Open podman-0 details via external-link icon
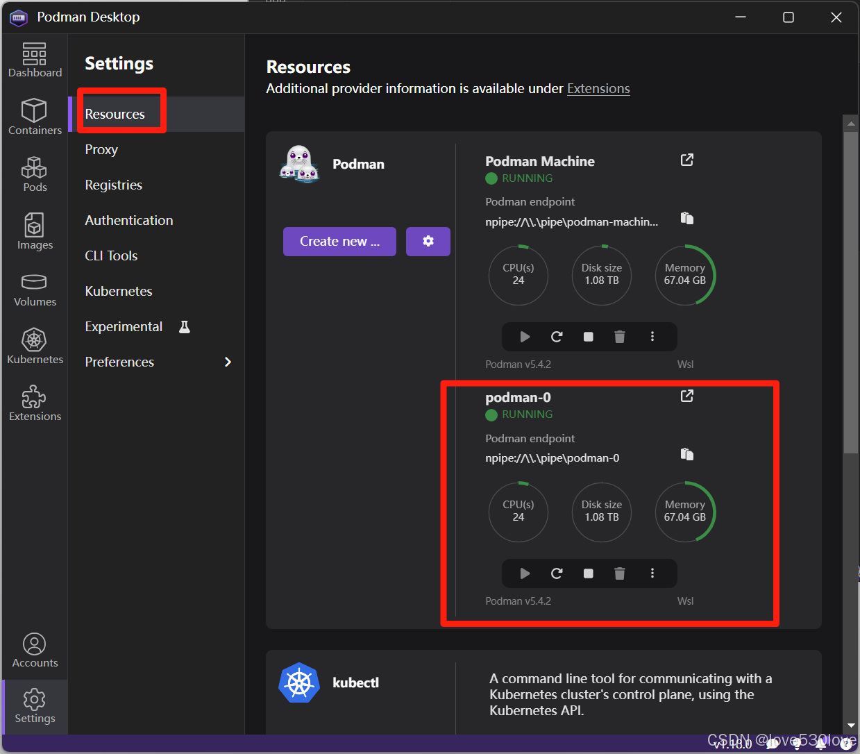 click(x=687, y=396)
